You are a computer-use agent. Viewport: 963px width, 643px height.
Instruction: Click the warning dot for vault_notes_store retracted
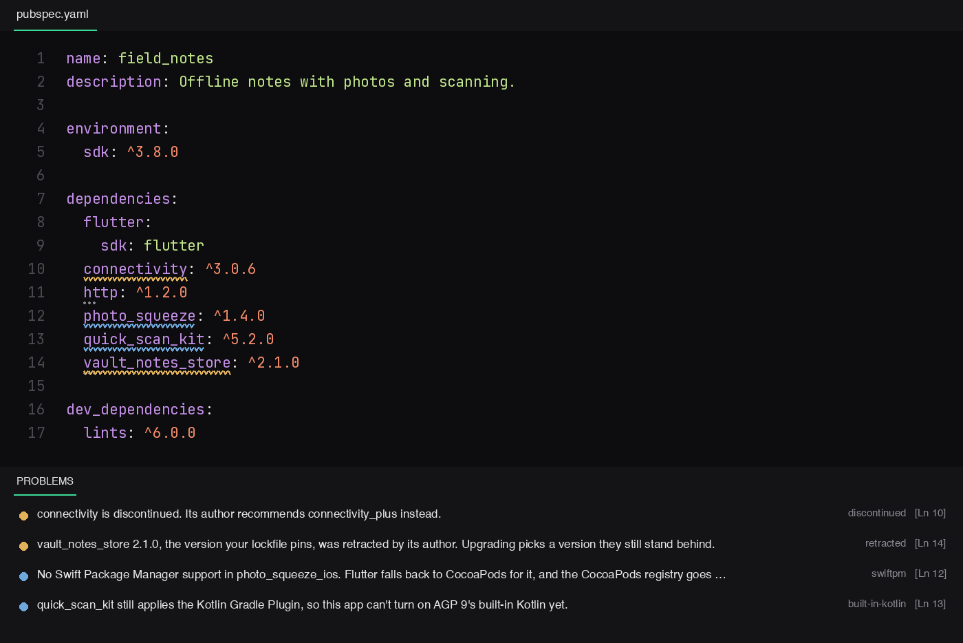[23, 546]
